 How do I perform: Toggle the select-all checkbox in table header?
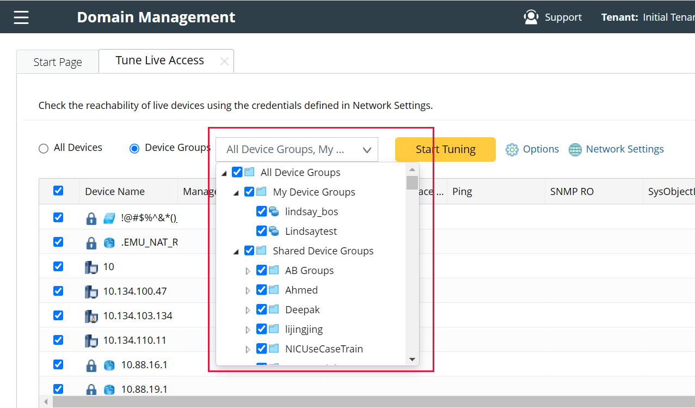pos(58,191)
